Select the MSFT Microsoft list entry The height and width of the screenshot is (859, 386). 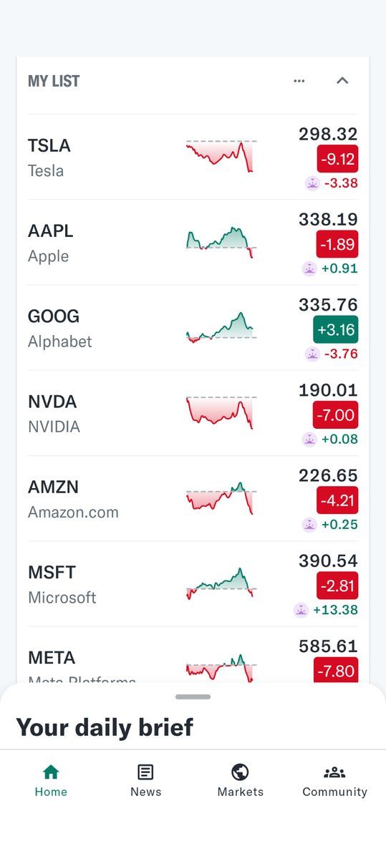193,584
